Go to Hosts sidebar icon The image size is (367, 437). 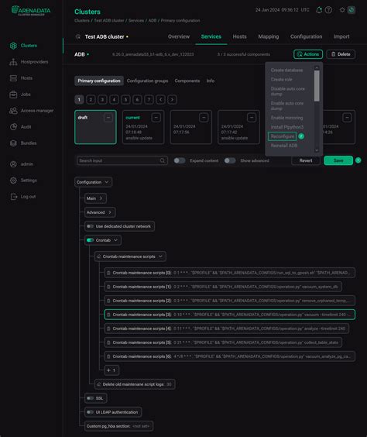coord(13,78)
